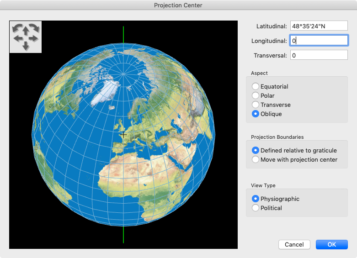
Task: Enable Defined relative to graticule
Action: pyautogui.click(x=256, y=150)
